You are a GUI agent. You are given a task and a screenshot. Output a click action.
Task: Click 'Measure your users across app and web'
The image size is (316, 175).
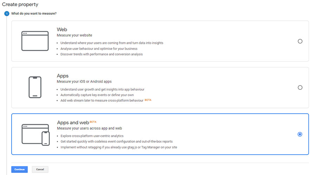pyautogui.click(x=90, y=128)
